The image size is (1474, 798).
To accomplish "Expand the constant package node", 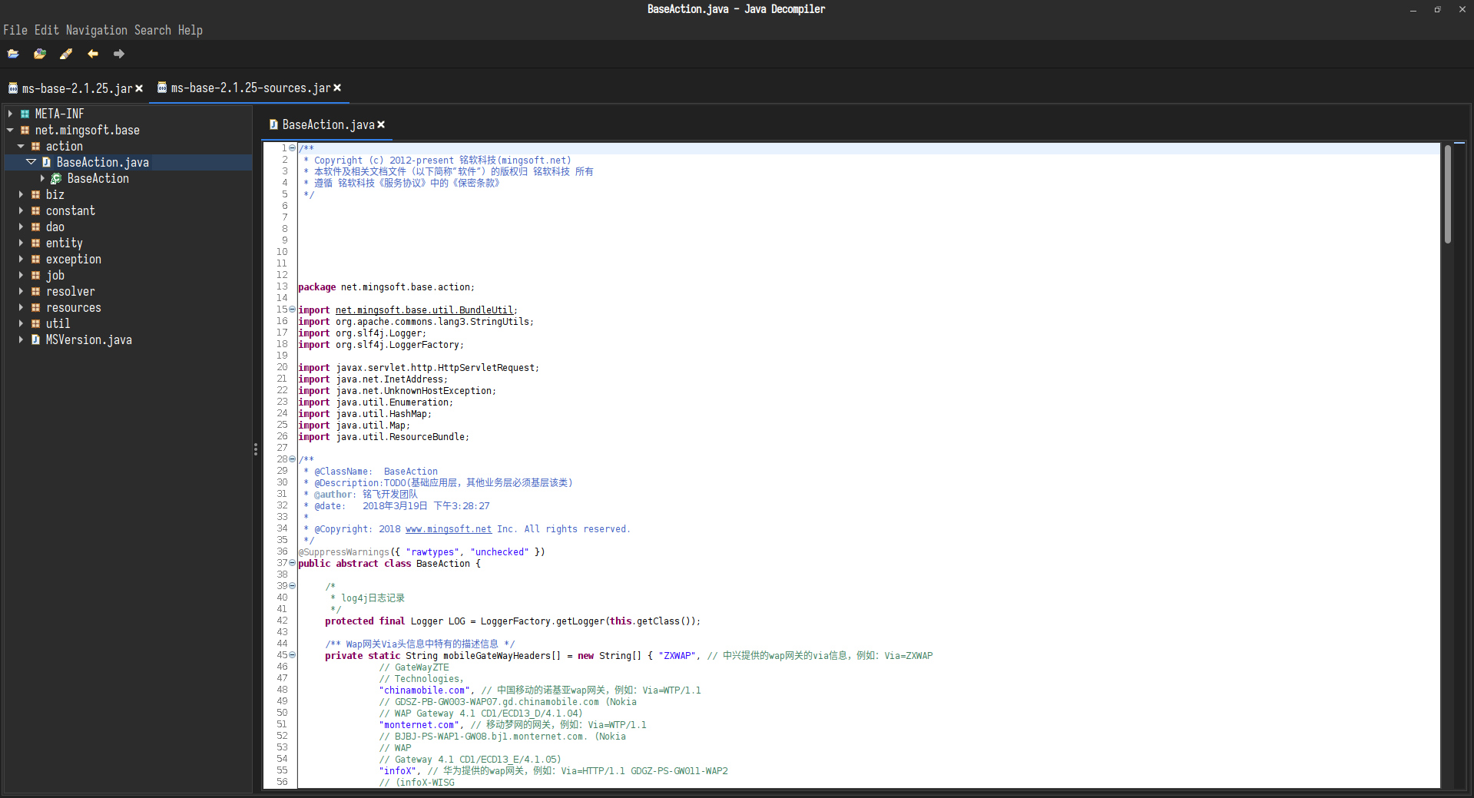I will [x=21, y=210].
